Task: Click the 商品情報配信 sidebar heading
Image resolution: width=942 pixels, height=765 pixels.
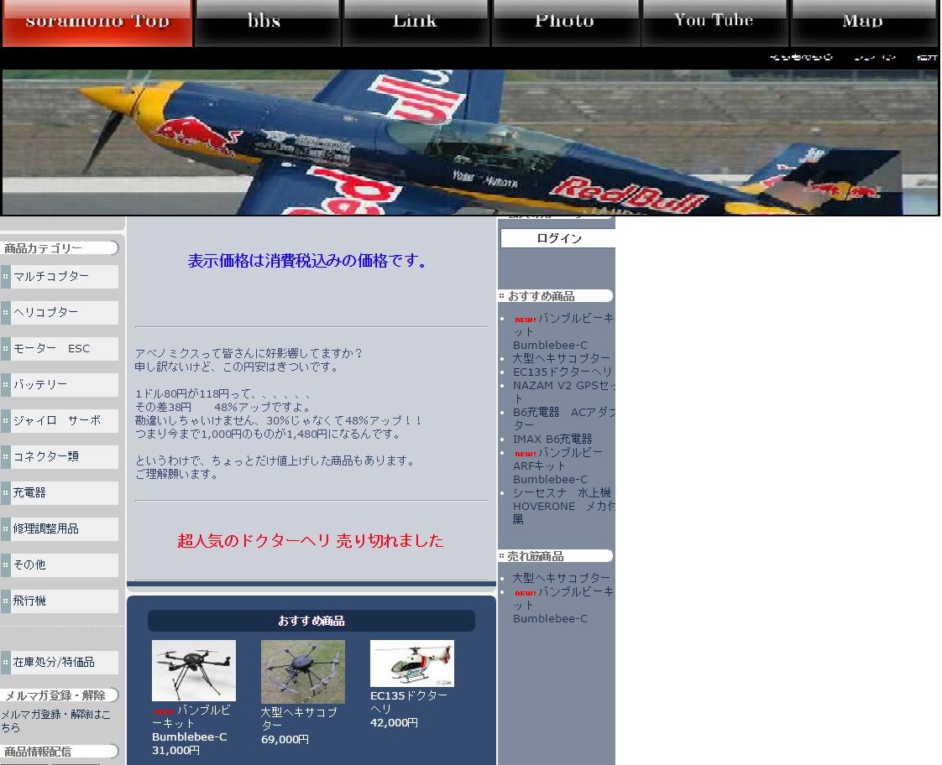Action: click(x=60, y=752)
